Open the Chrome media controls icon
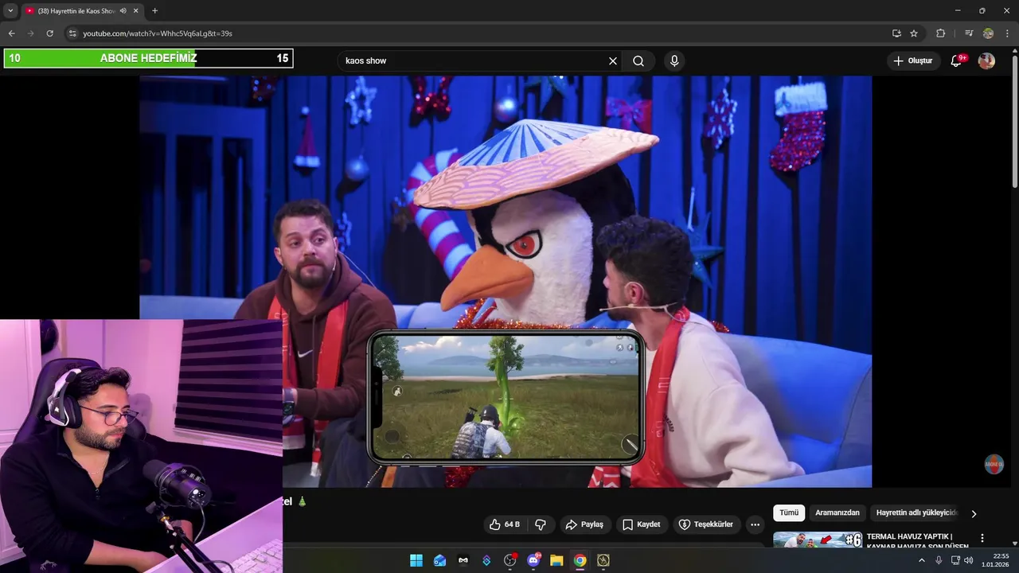 point(968,33)
